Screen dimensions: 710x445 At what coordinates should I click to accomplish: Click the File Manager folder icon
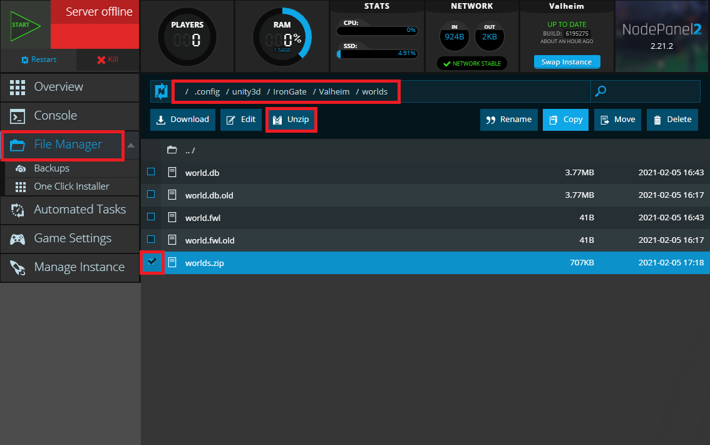coord(17,145)
